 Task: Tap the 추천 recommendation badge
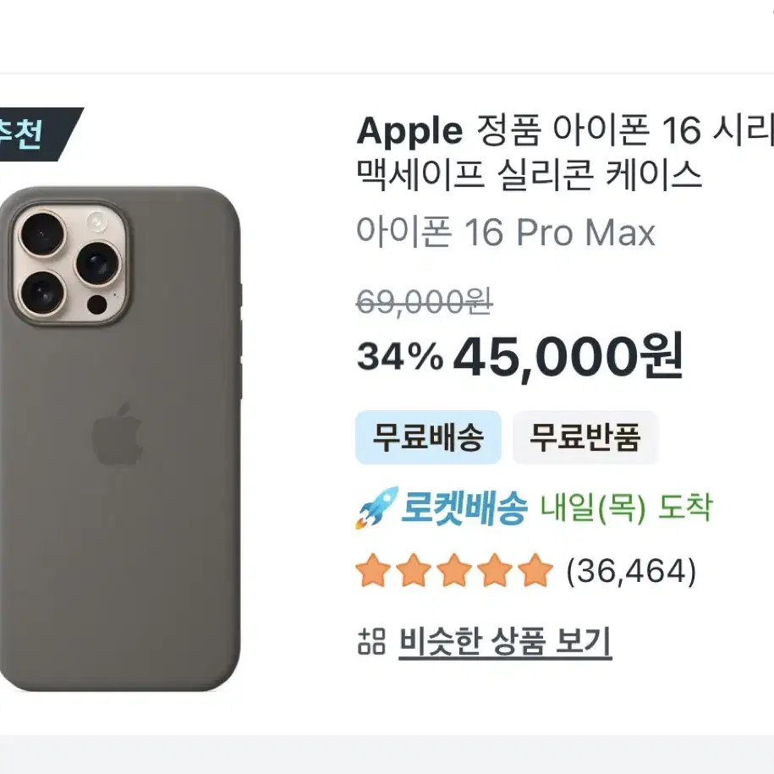coord(25,131)
